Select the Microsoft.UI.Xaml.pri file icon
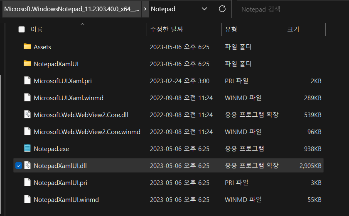Image resolution: width=349 pixels, height=216 pixels. tap(27, 81)
